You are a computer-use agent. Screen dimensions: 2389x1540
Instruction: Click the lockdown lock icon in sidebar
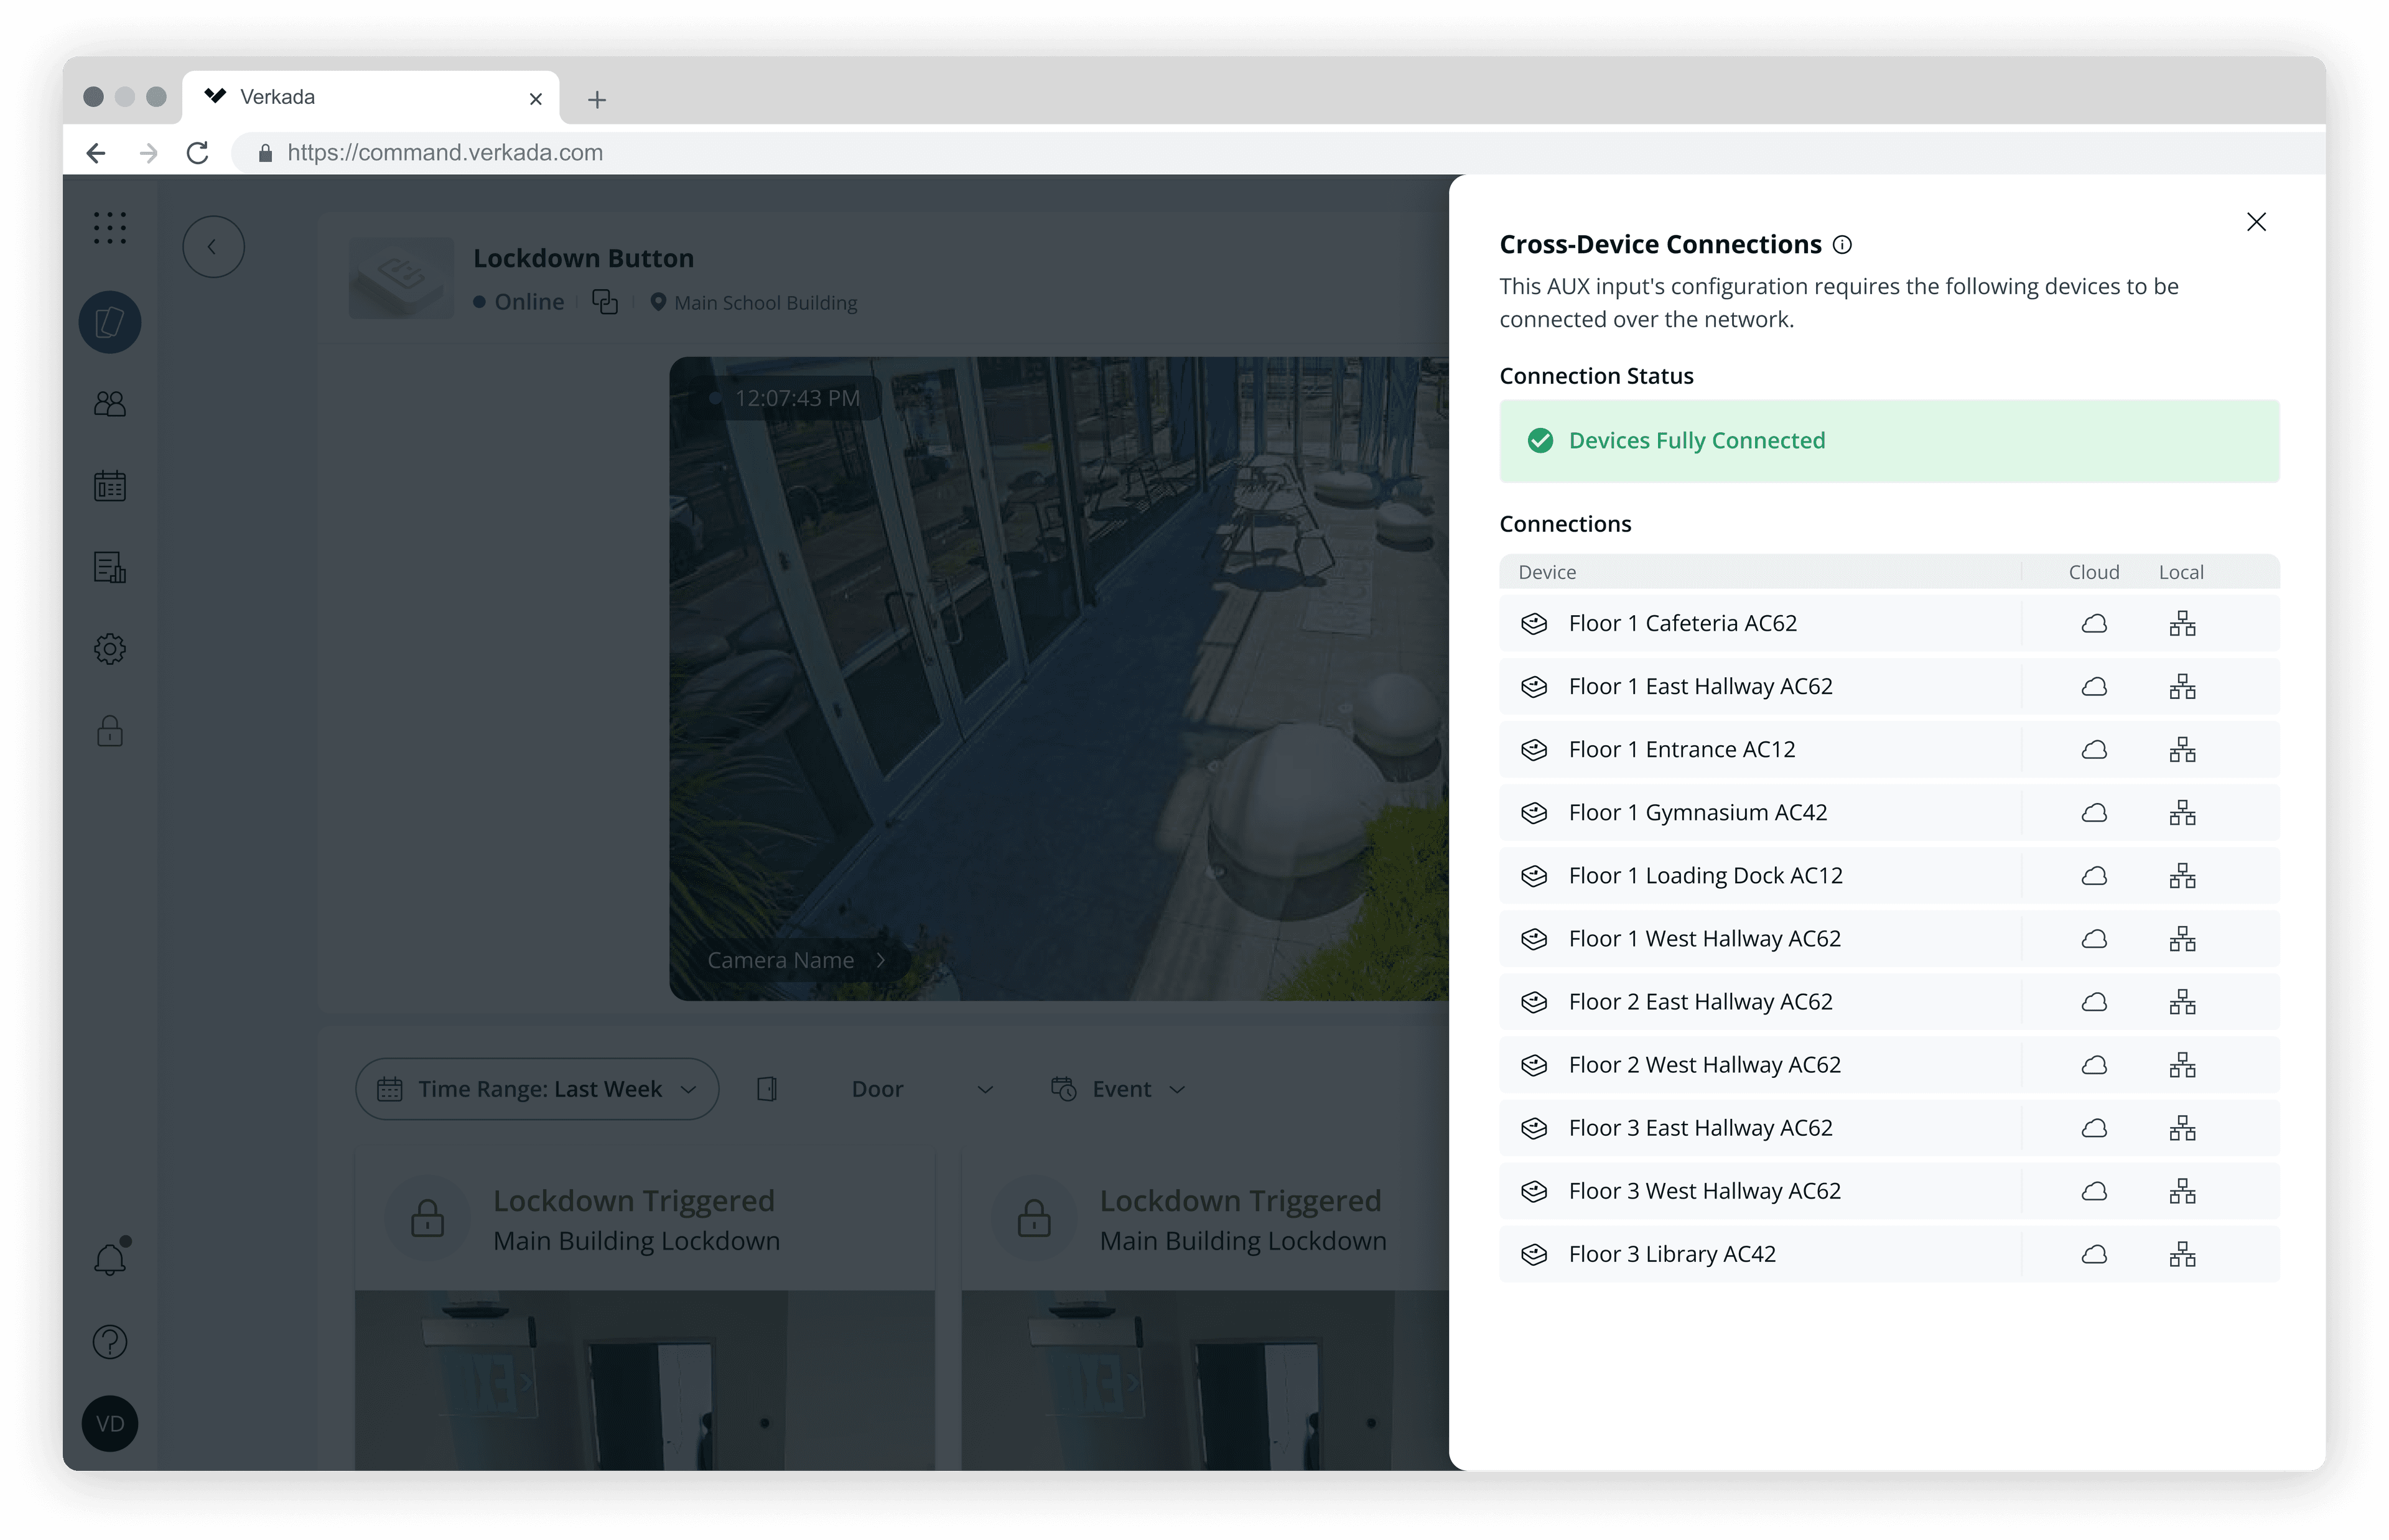click(110, 731)
